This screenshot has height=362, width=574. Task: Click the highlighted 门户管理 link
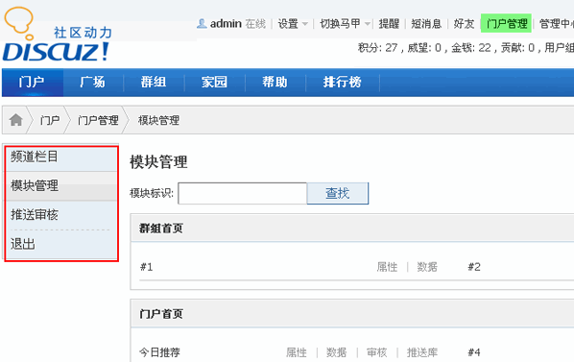[x=506, y=23]
